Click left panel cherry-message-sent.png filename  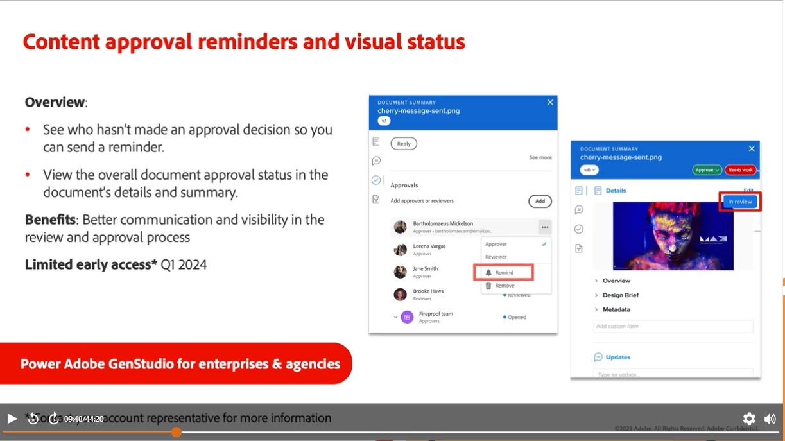point(418,110)
